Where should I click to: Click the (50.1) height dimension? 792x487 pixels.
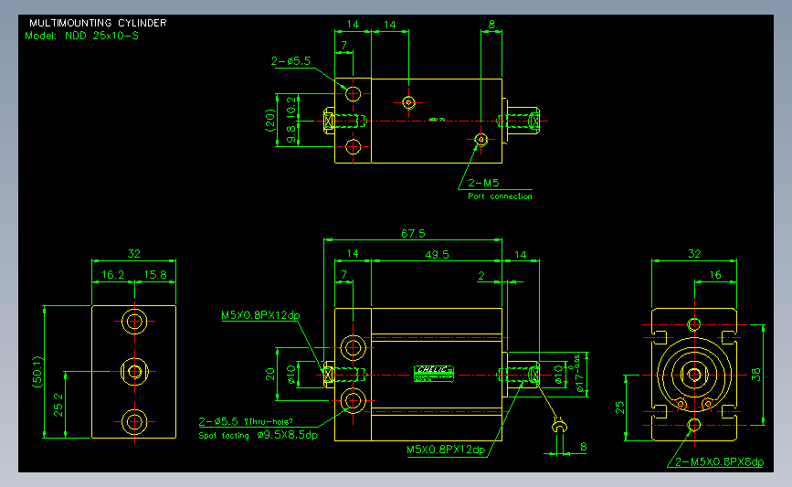(37, 372)
